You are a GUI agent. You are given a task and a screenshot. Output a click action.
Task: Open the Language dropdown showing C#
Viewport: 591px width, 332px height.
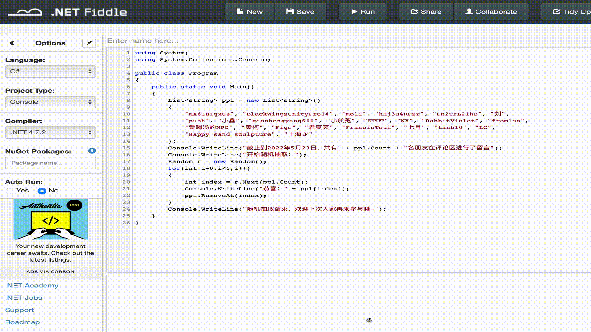coord(50,72)
